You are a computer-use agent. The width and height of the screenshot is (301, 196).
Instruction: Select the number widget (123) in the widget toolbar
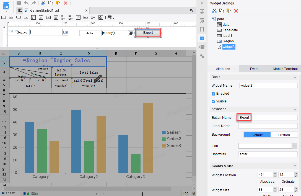pyautogui.click(x=48, y=17)
